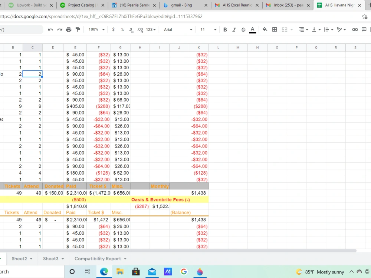Insert a link with chain icon
This screenshot has width=371, height=278.
[x=355, y=30]
